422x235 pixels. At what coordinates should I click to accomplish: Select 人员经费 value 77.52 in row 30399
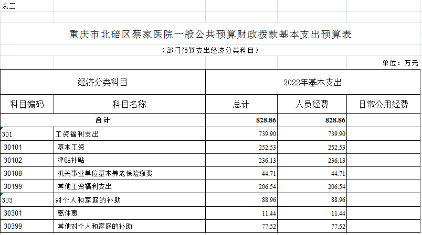point(312,226)
